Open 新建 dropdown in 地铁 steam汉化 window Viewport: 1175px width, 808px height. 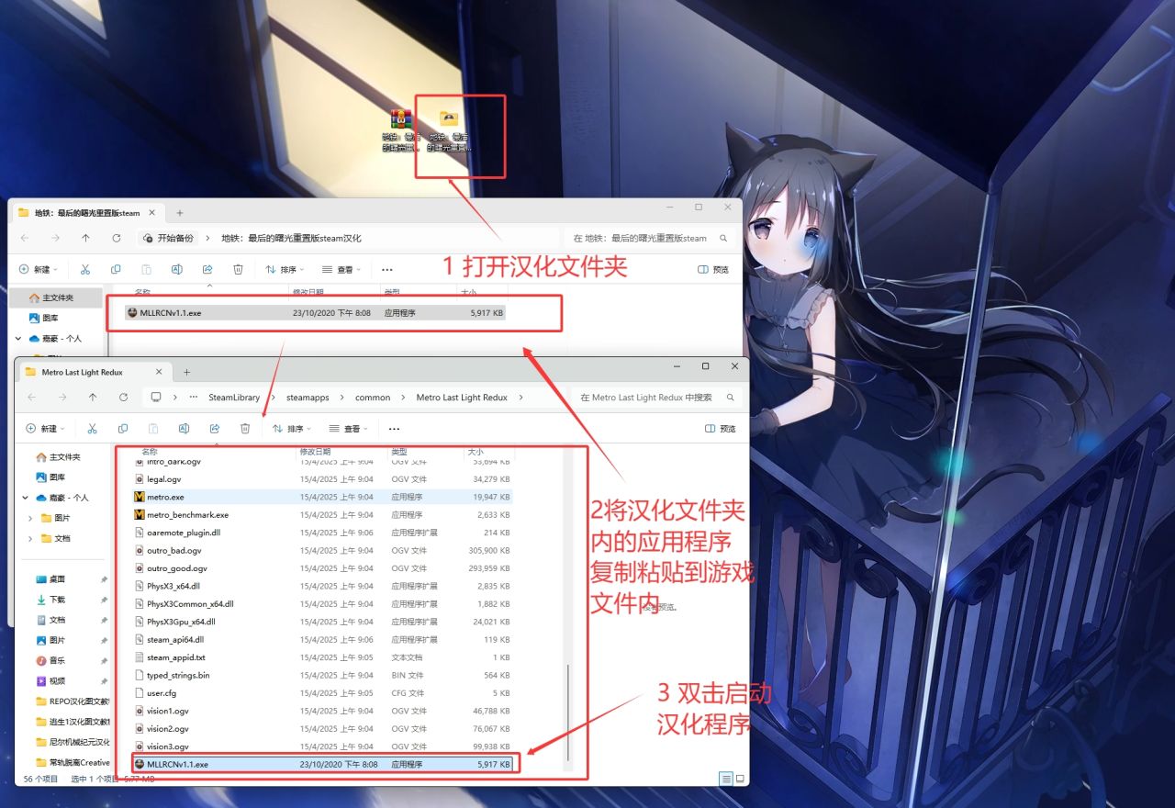coord(38,270)
